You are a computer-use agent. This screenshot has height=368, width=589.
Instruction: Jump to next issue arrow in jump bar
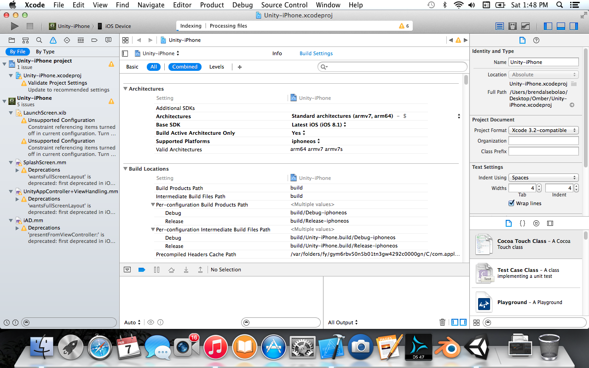[x=466, y=40]
